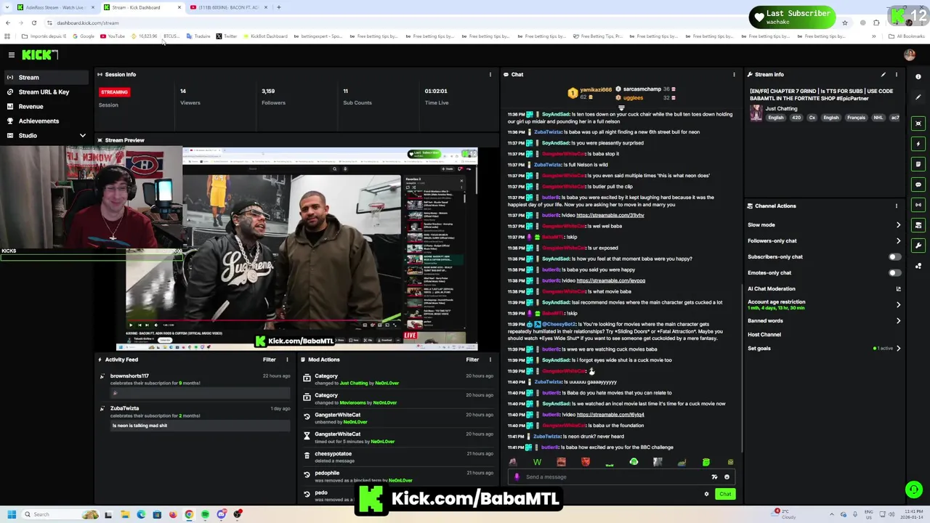930x523 pixels.
Task: Open Mod Actions Filter dropdown
Action: point(472,360)
